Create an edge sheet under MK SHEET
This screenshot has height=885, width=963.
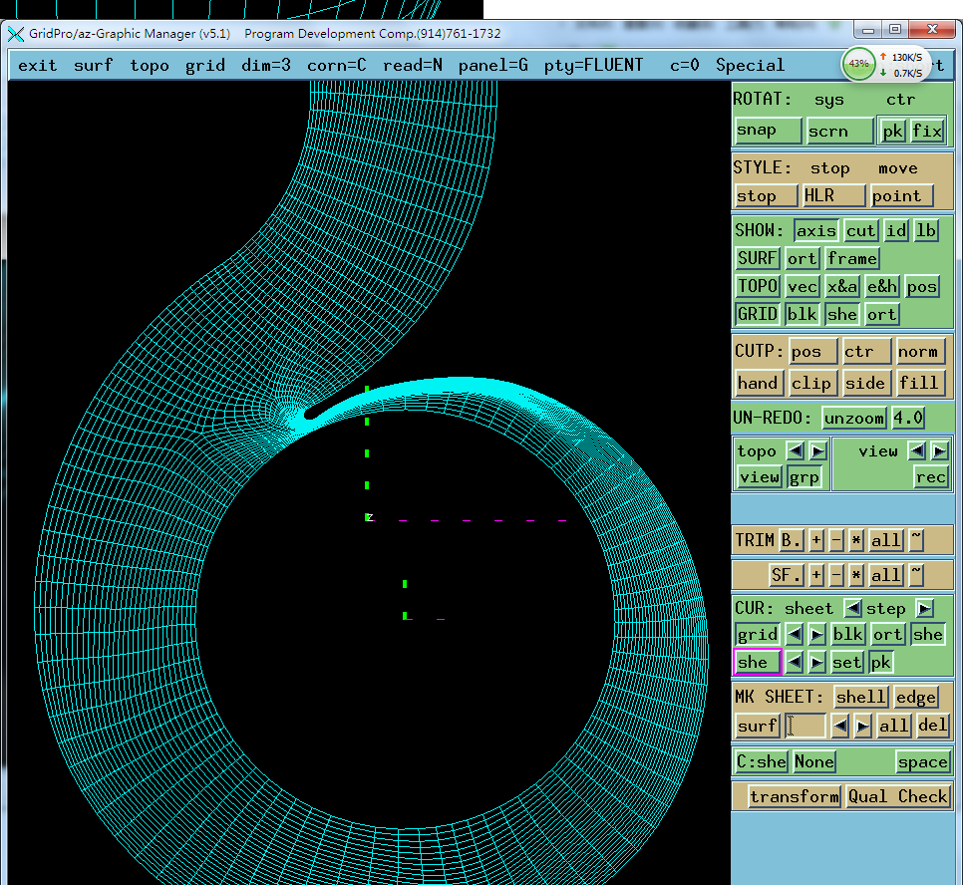click(915, 697)
